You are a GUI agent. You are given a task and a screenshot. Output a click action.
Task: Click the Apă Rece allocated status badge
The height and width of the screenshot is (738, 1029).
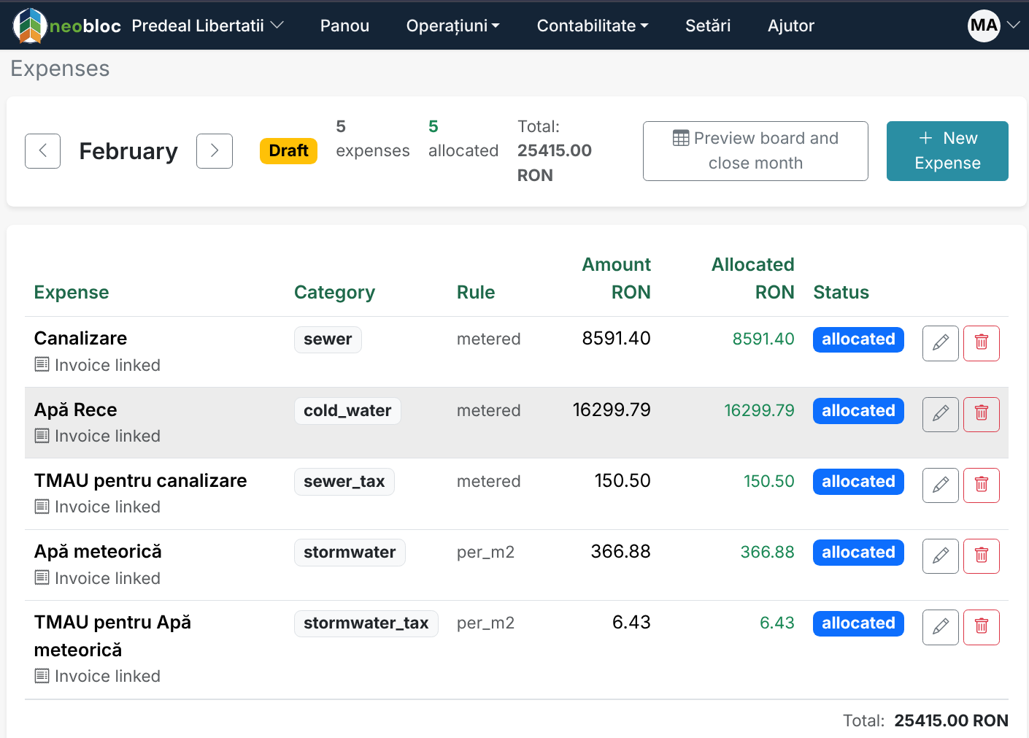point(858,411)
